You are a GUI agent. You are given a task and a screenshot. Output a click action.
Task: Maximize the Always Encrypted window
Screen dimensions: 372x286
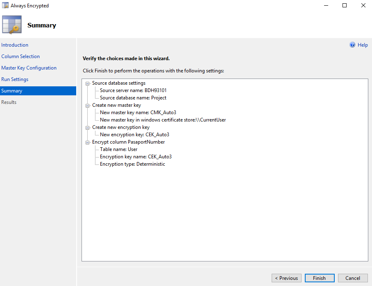[x=345, y=5]
